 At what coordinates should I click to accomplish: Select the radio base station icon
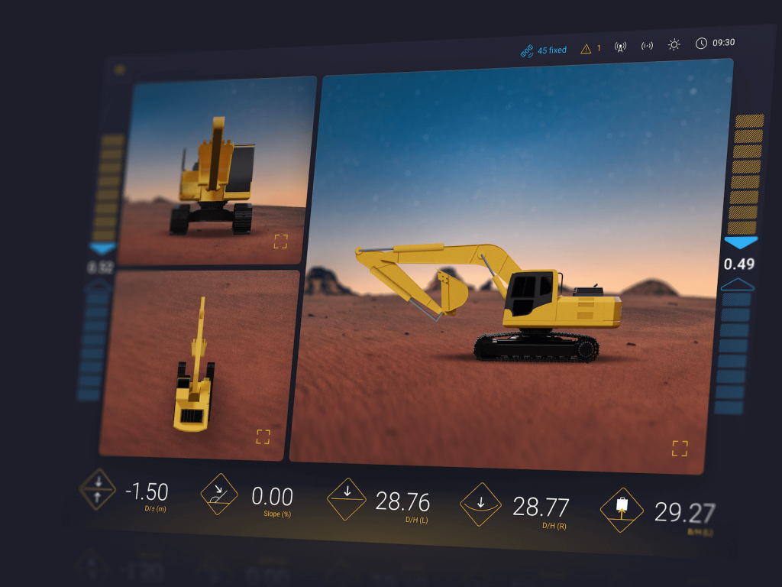(620, 45)
